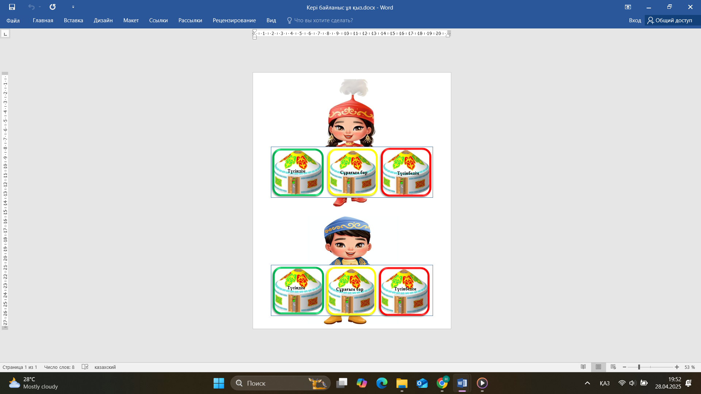Click the Вход sign-in link
Screen dimensions: 701x394
(x=635, y=20)
